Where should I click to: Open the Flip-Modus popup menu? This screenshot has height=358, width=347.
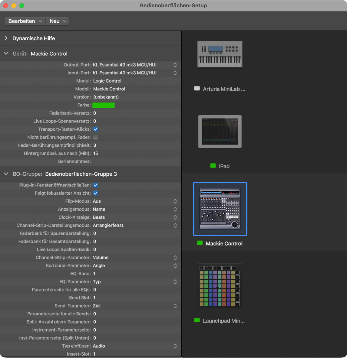click(x=135, y=201)
